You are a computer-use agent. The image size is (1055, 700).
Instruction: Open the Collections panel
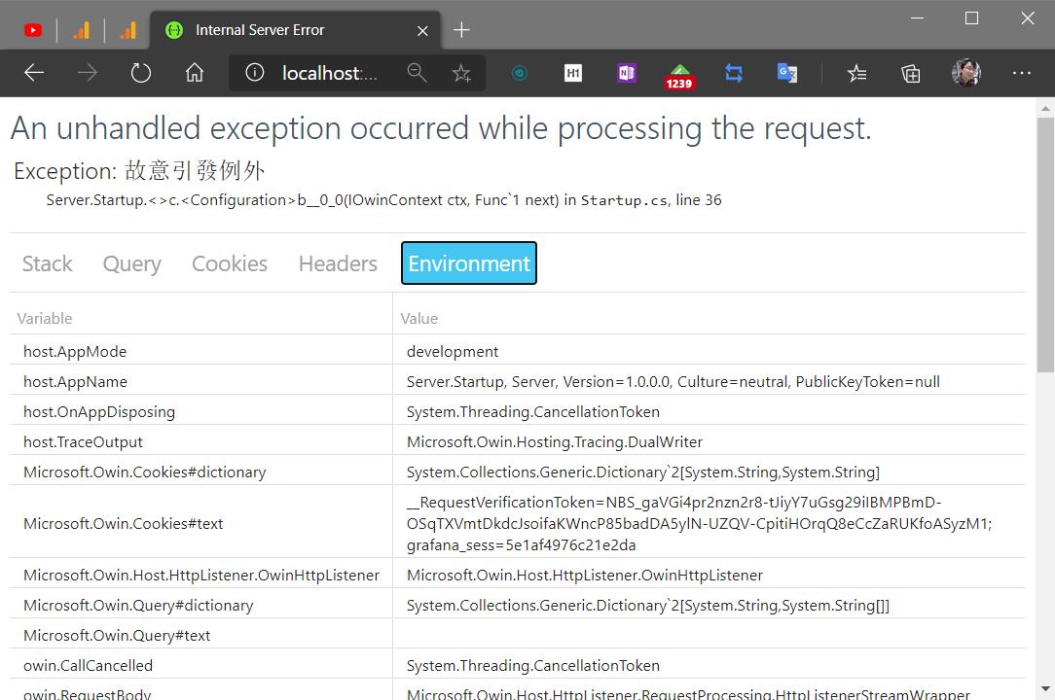tap(910, 73)
